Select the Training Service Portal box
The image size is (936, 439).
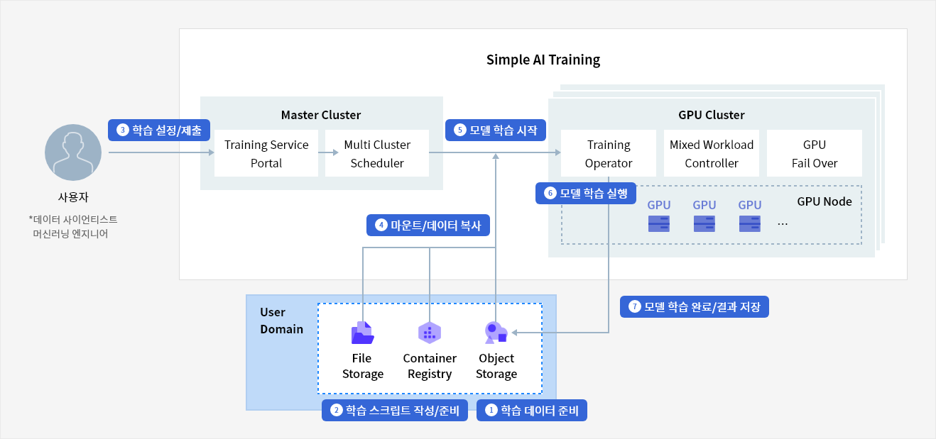coord(266,153)
